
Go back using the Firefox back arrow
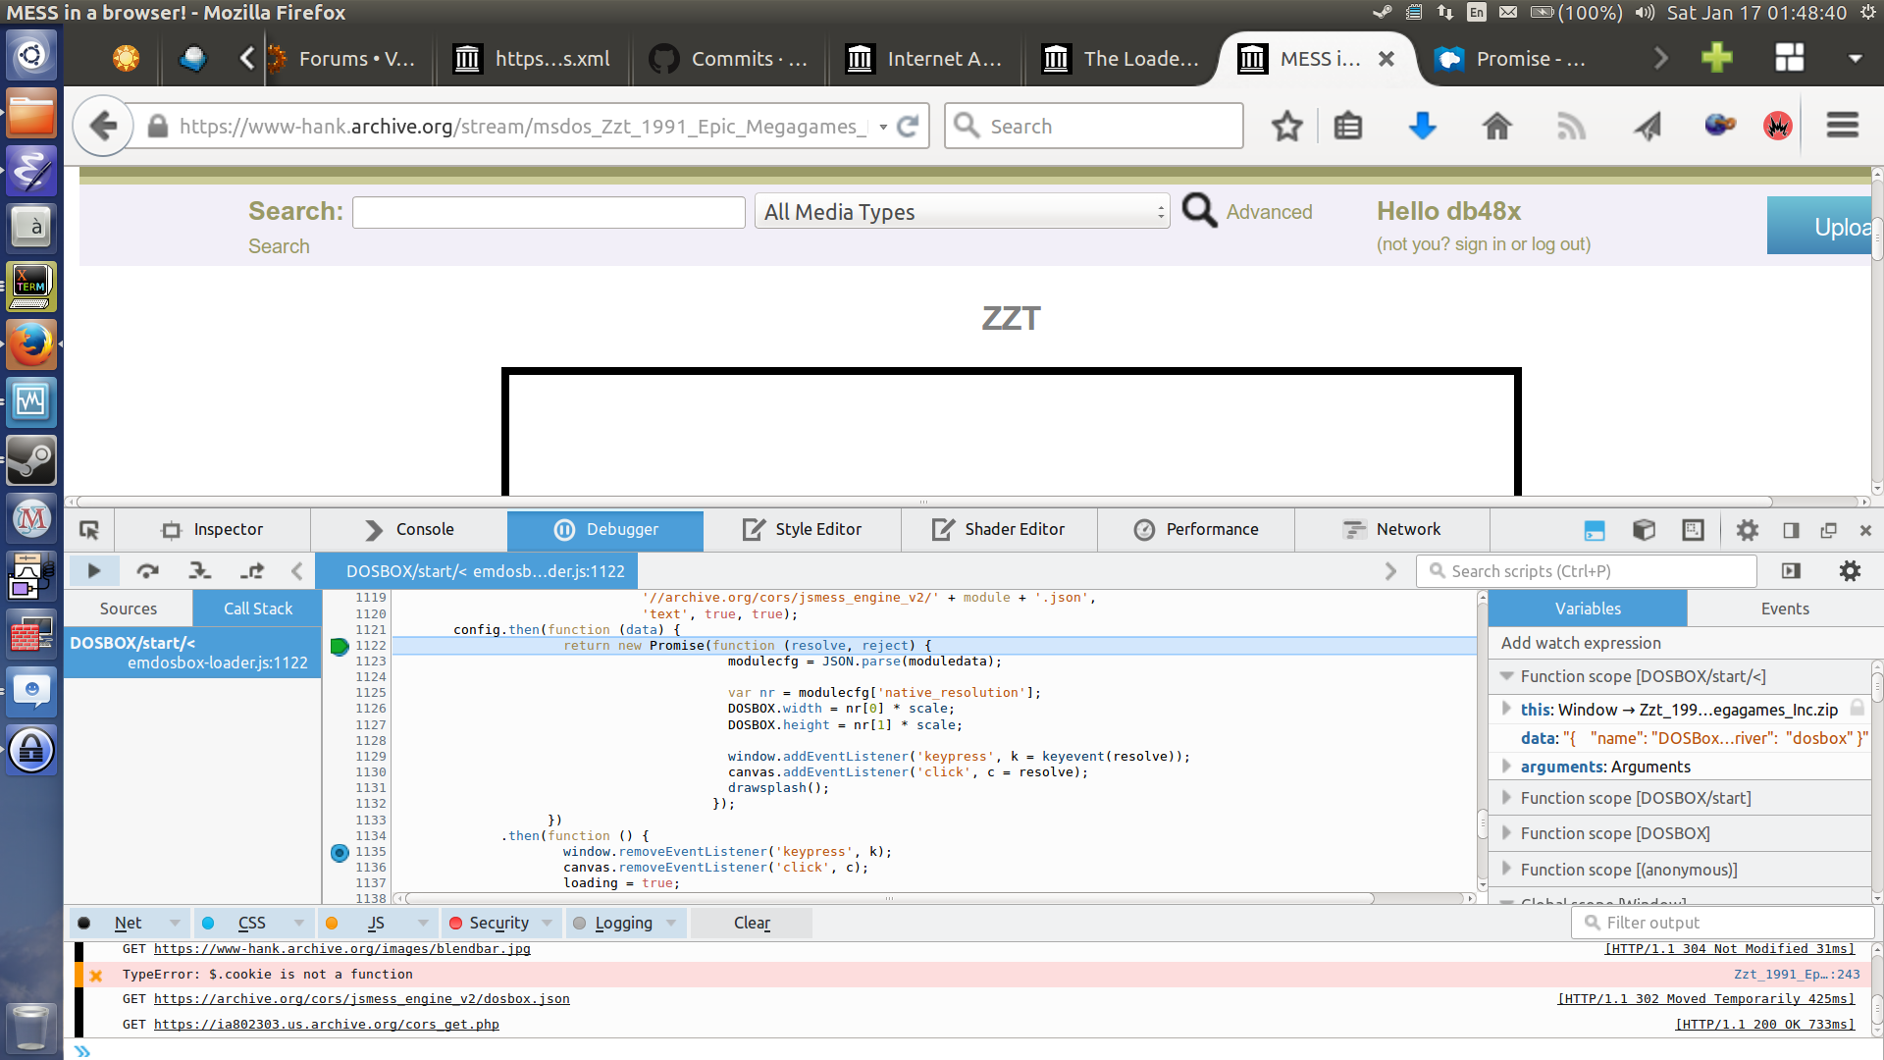click(x=103, y=126)
